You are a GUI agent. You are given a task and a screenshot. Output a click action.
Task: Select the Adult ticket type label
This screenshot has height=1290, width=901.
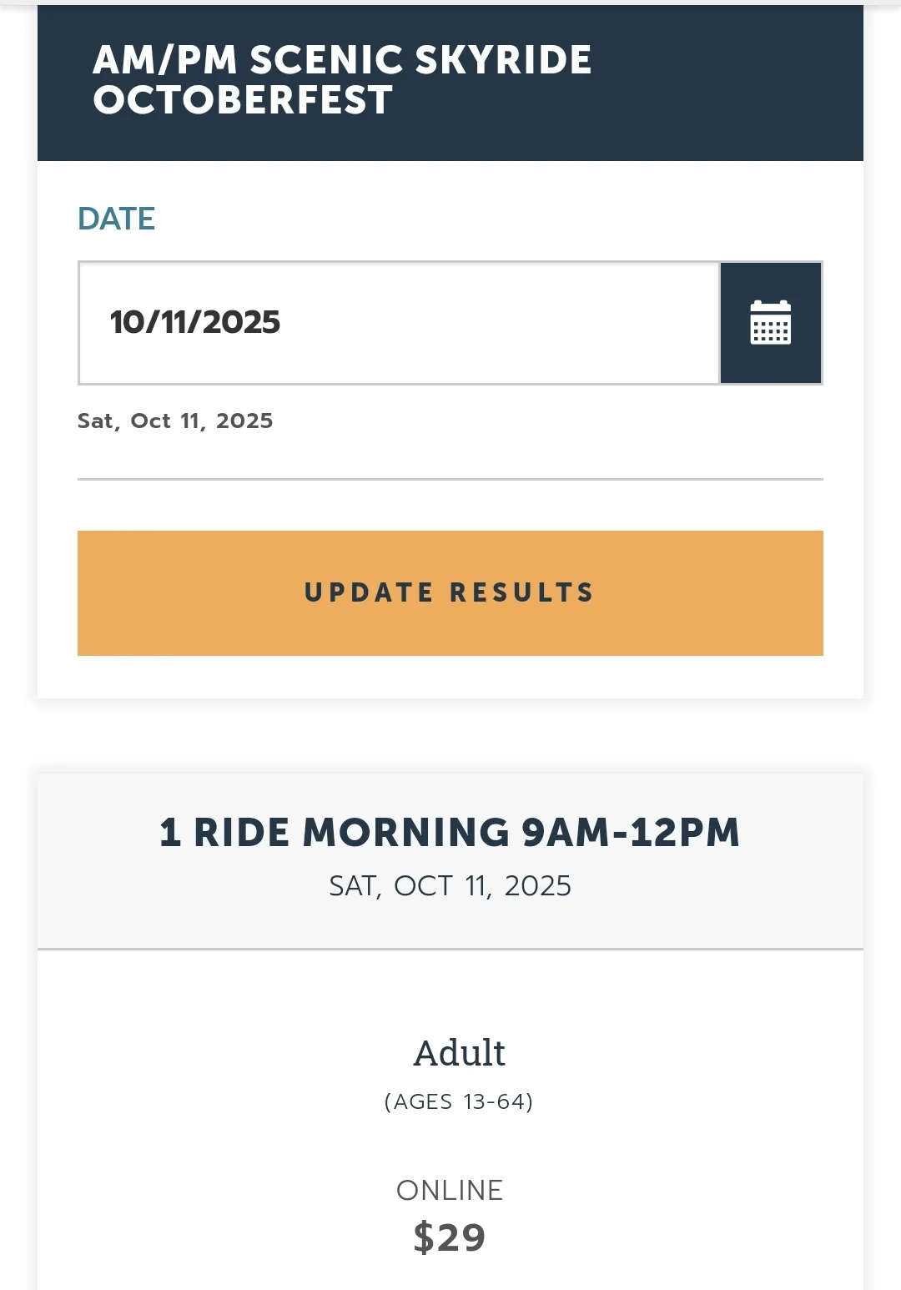point(459,1053)
